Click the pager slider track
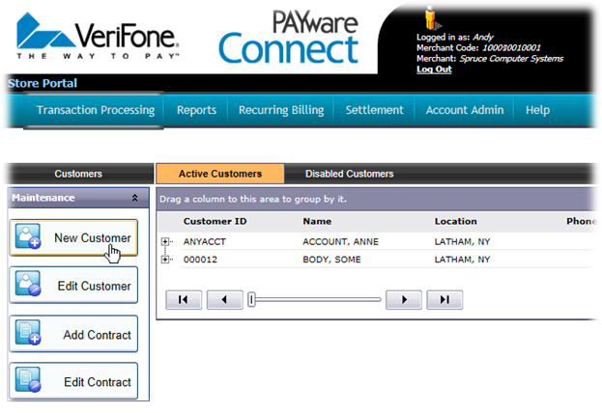Screen dimensions: 602x413 318,299
